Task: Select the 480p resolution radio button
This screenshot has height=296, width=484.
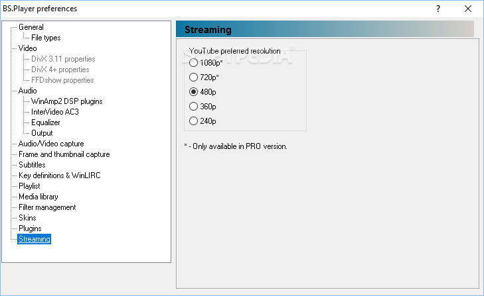Action: coord(194,92)
